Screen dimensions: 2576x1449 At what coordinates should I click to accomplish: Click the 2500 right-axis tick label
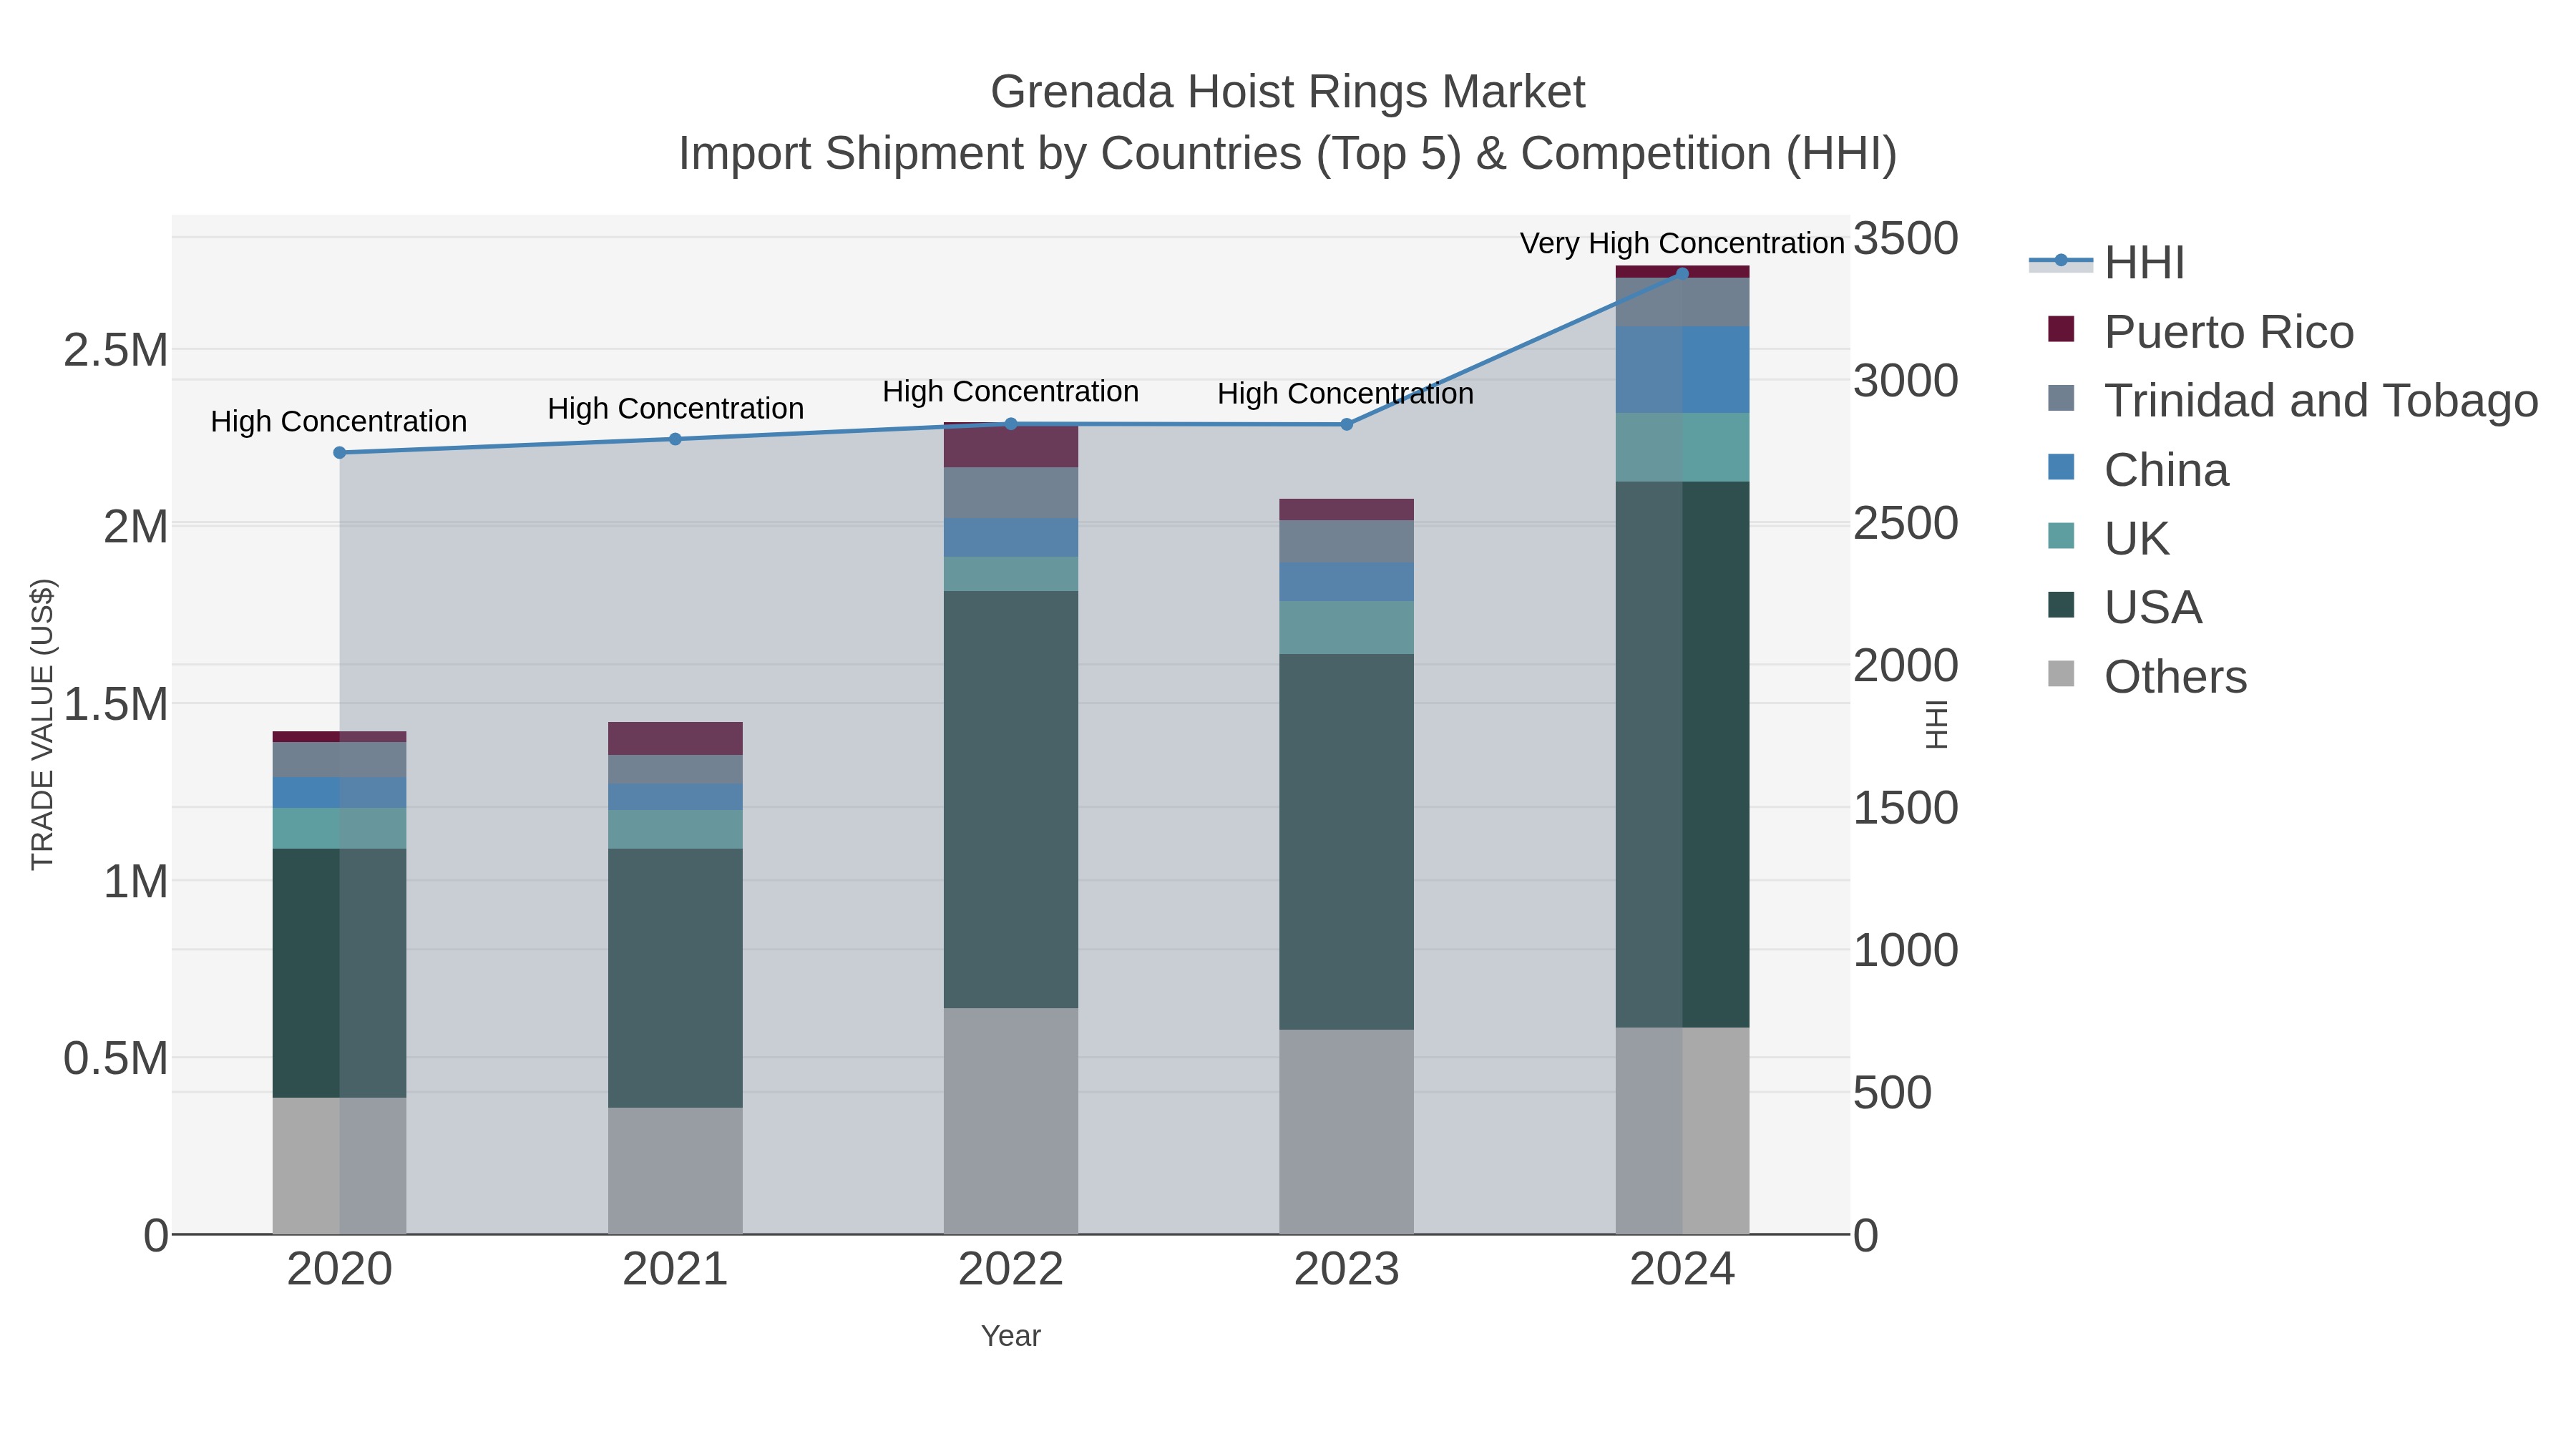pyautogui.click(x=1906, y=523)
